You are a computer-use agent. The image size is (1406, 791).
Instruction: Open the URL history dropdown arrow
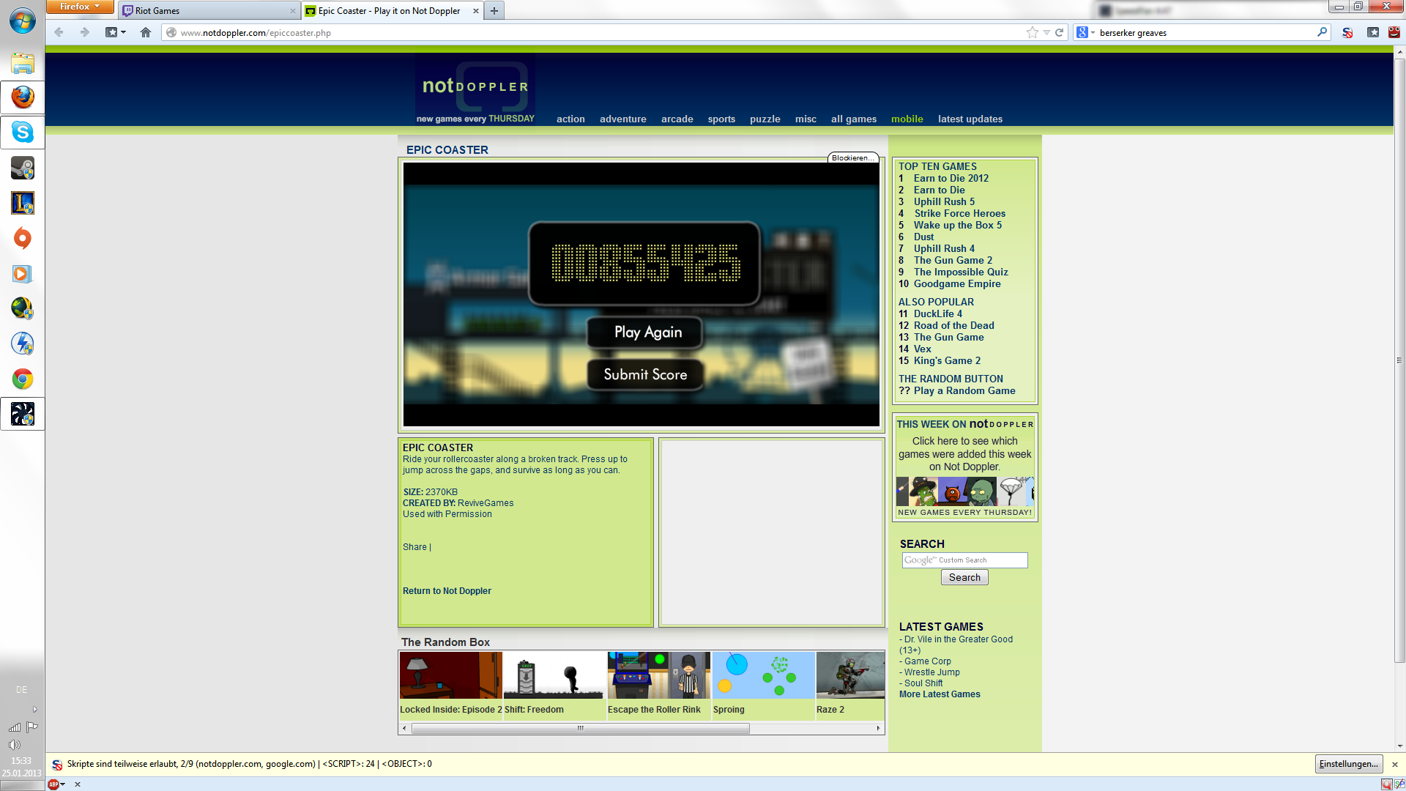[1046, 32]
